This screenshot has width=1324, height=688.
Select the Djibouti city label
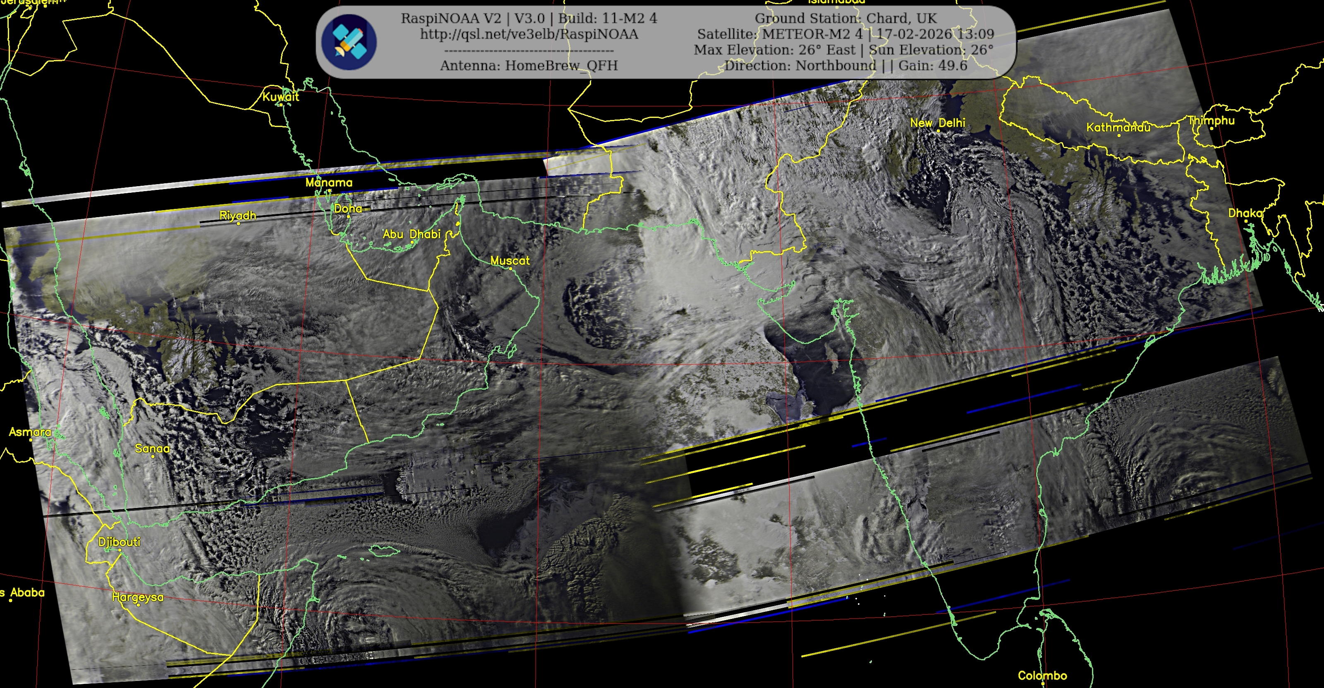(119, 542)
